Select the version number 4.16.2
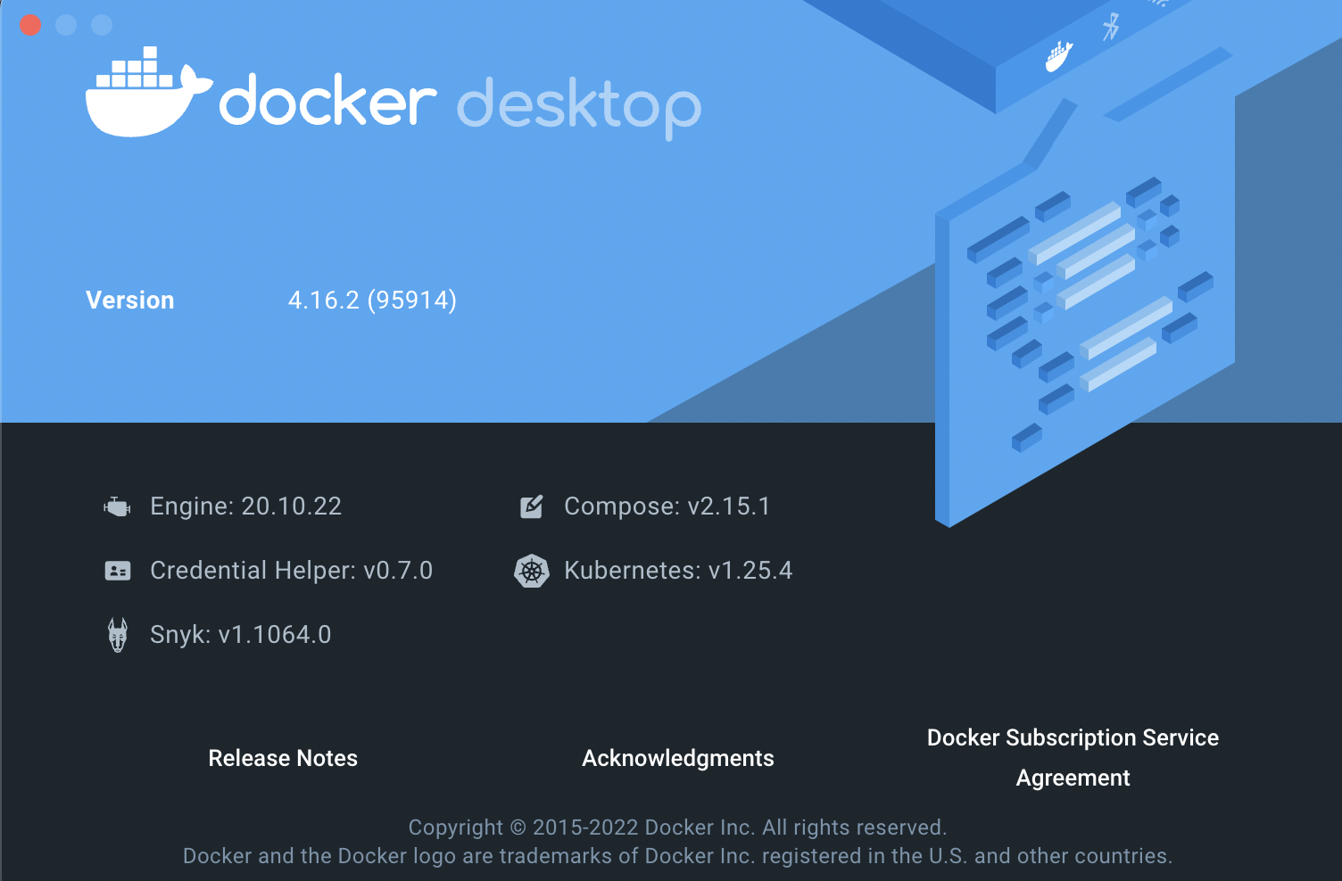The height and width of the screenshot is (881, 1342). click(372, 300)
